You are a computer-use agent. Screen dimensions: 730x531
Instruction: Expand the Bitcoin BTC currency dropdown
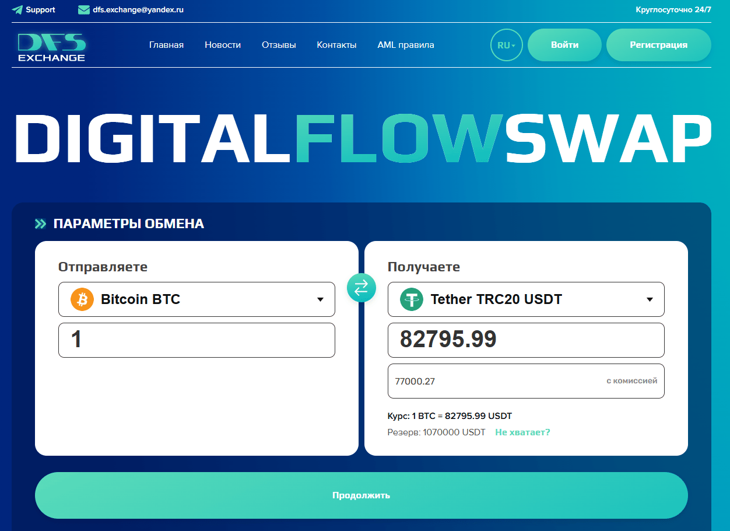pos(196,299)
